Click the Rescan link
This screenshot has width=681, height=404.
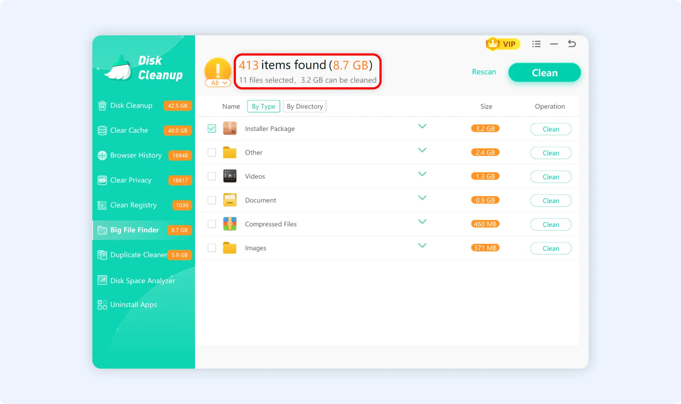coord(484,72)
